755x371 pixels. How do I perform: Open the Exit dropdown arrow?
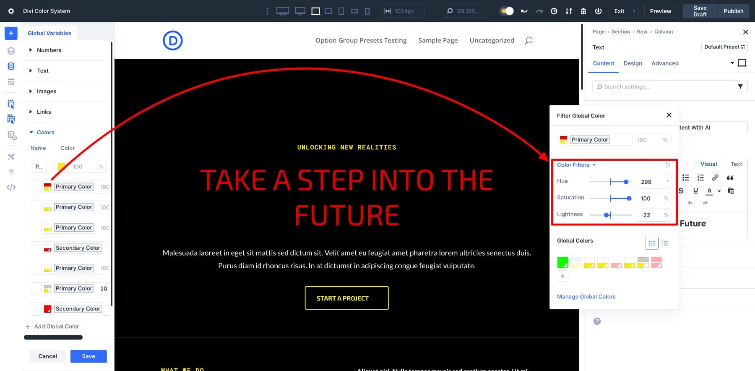pyautogui.click(x=634, y=11)
